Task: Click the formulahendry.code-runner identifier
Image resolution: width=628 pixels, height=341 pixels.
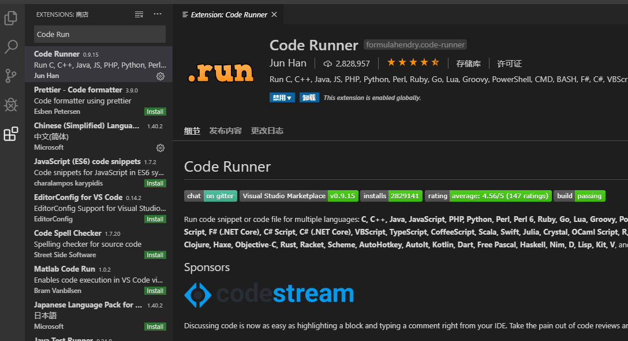Action: click(416, 45)
